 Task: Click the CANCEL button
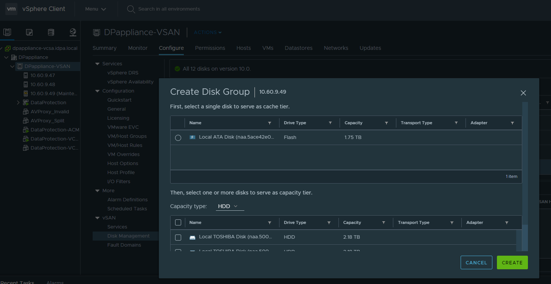pos(476,262)
